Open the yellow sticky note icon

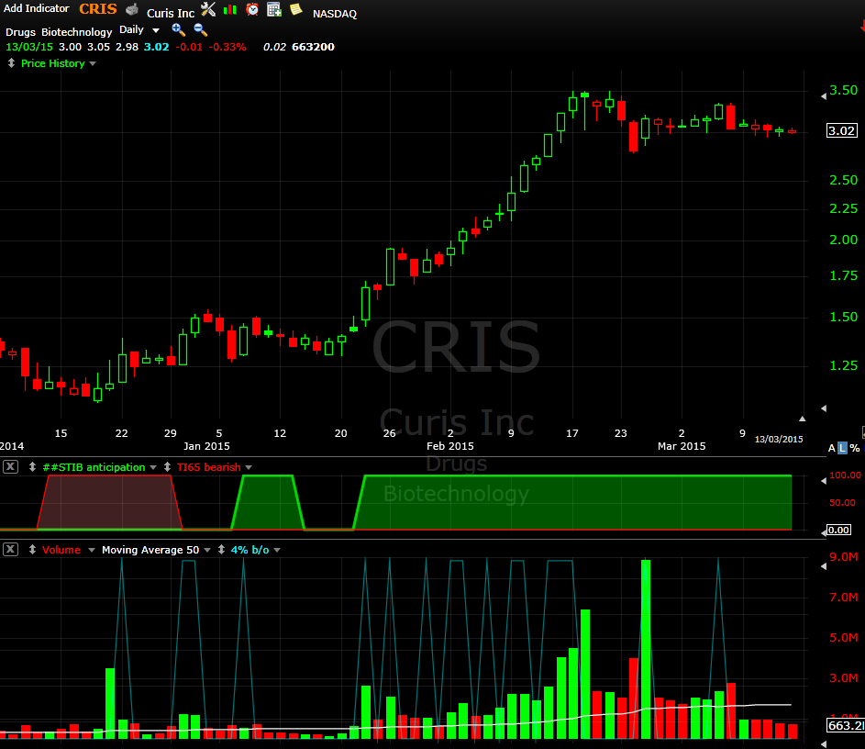(296, 9)
